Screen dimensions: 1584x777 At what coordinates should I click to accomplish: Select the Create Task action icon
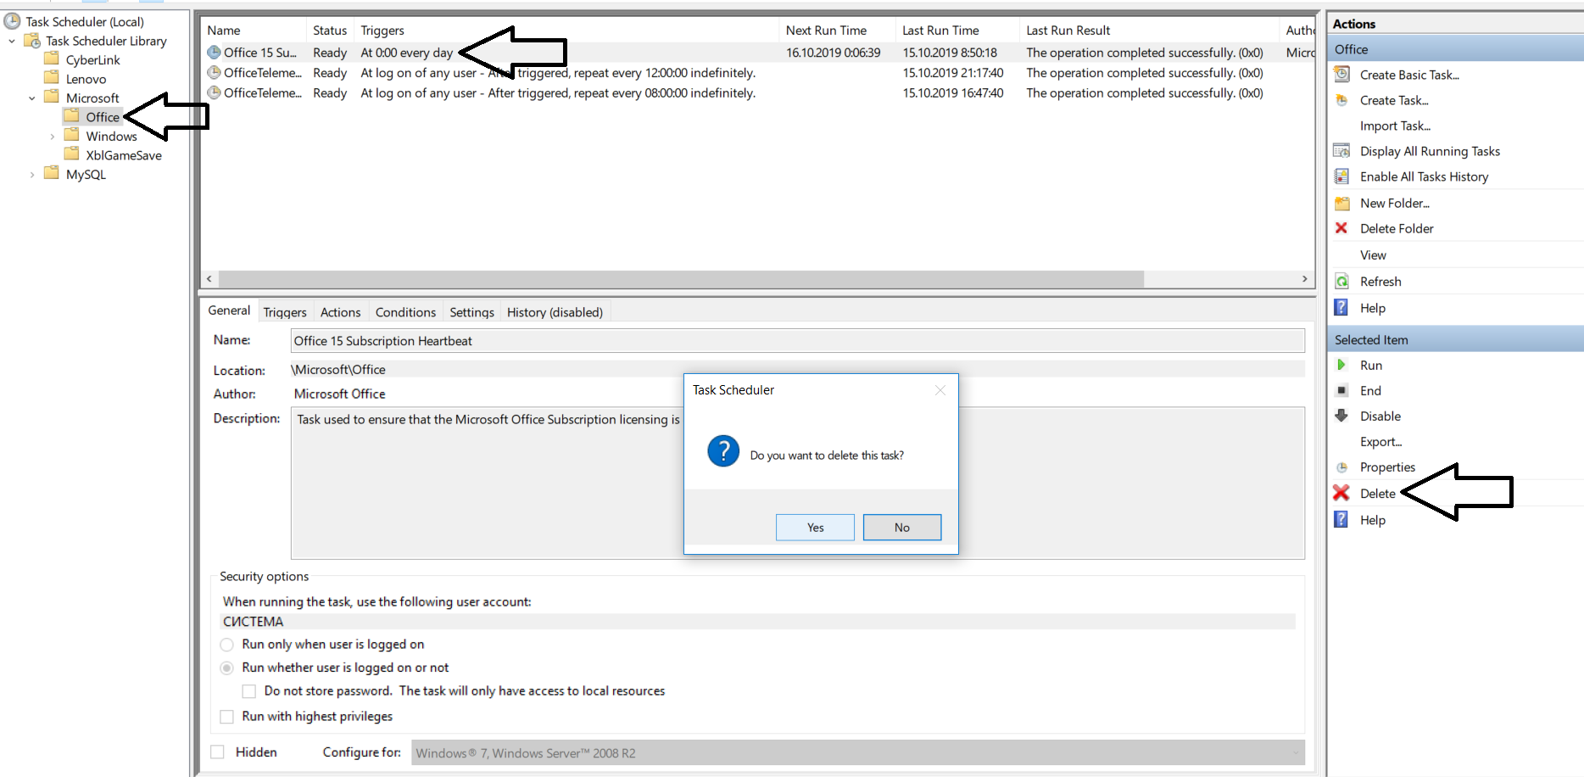pos(1342,100)
